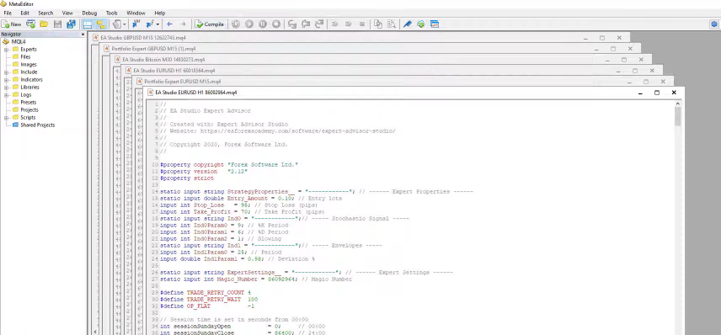Select the Images folder in Navigator
Viewport: 721px width, 335px height.
29,64
